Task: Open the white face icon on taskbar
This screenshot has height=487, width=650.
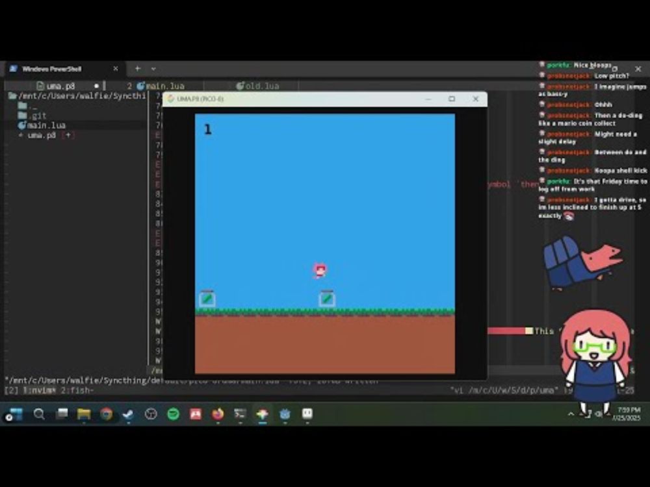Action: (307, 413)
